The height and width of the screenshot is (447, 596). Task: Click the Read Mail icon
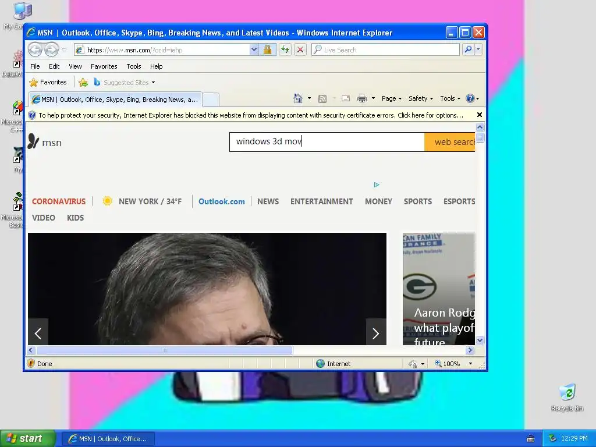(346, 98)
